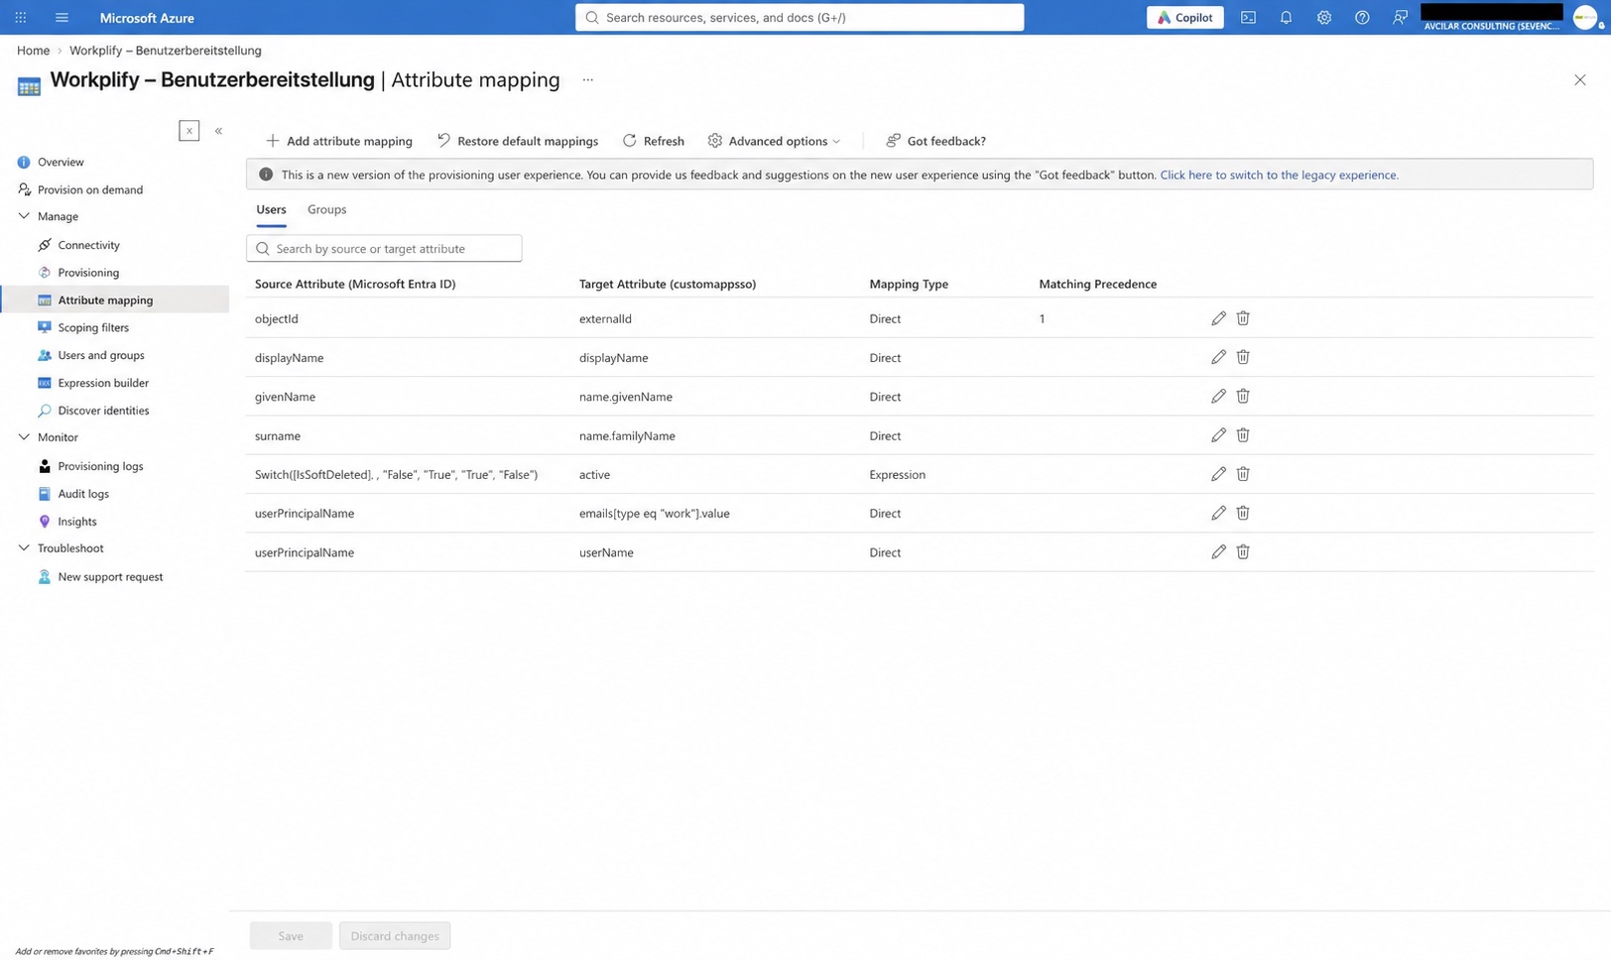Open Scoping filters in sidebar
Screen dimensions: 1611x960
[x=93, y=327]
